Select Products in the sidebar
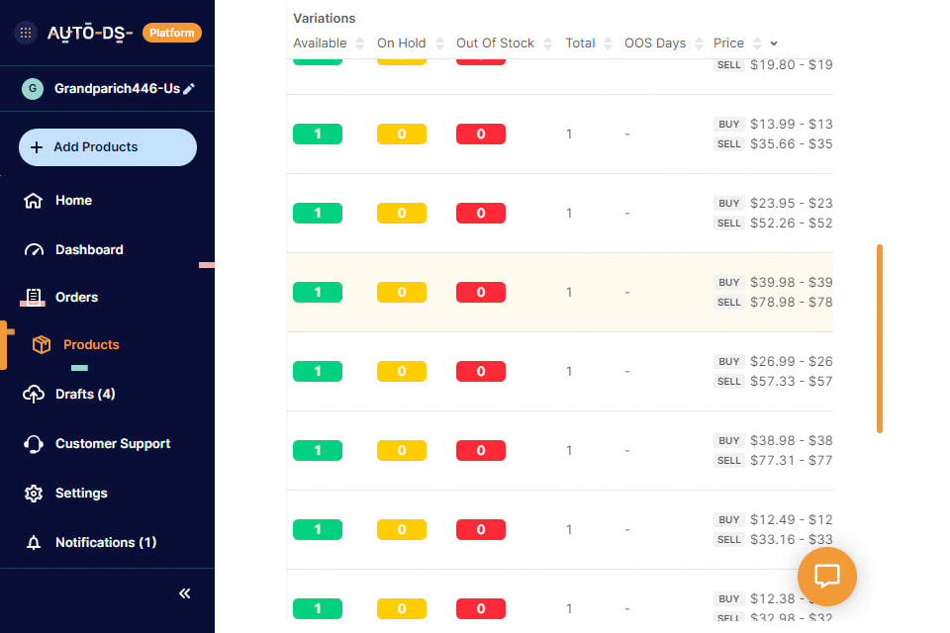The width and height of the screenshot is (950, 633). [91, 344]
